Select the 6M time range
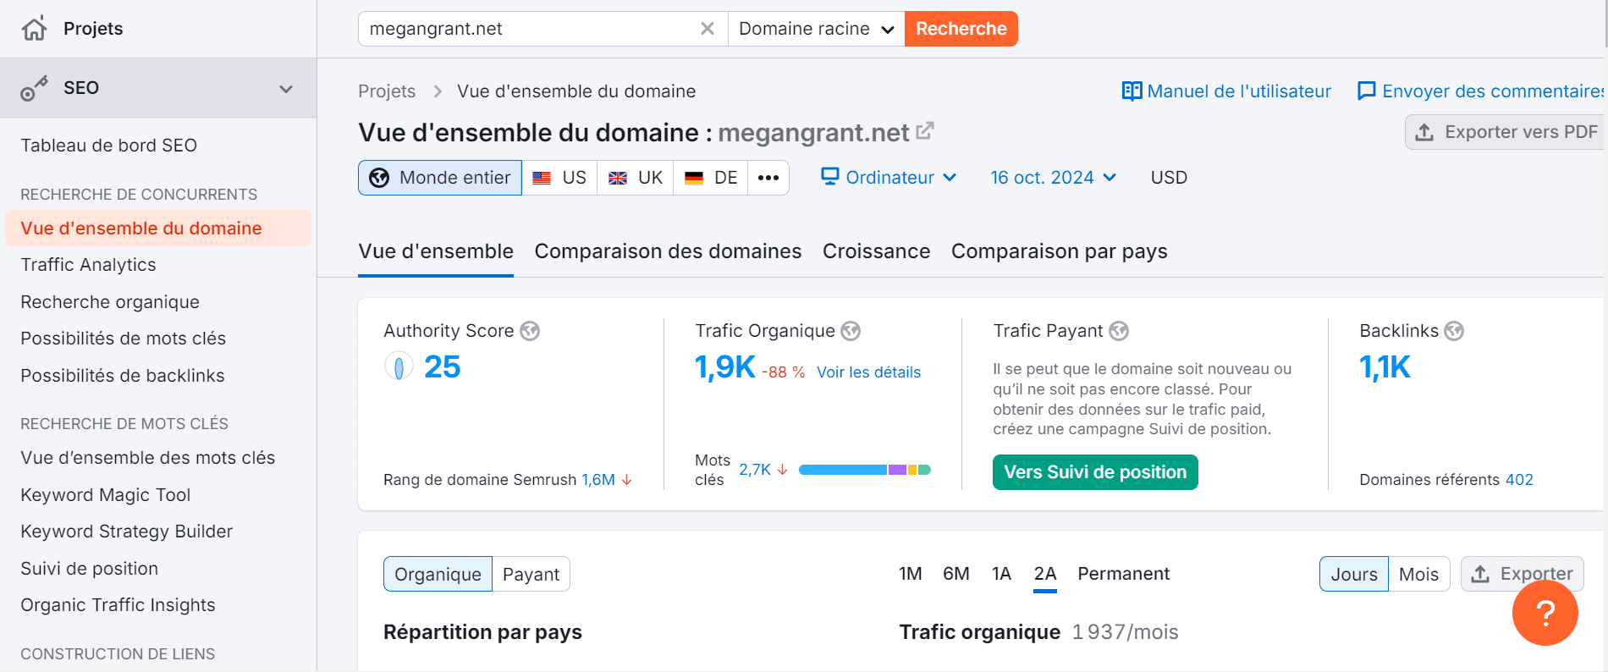The image size is (1608, 672). pyautogui.click(x=956, y=574)
